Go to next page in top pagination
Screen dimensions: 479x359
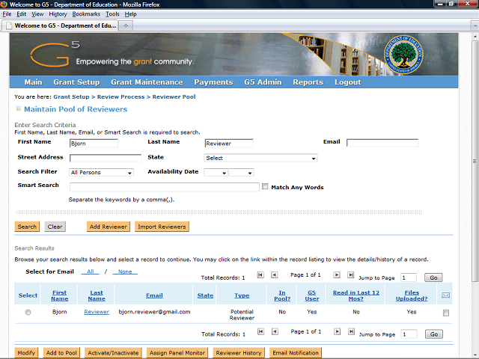tap(337, 274)
